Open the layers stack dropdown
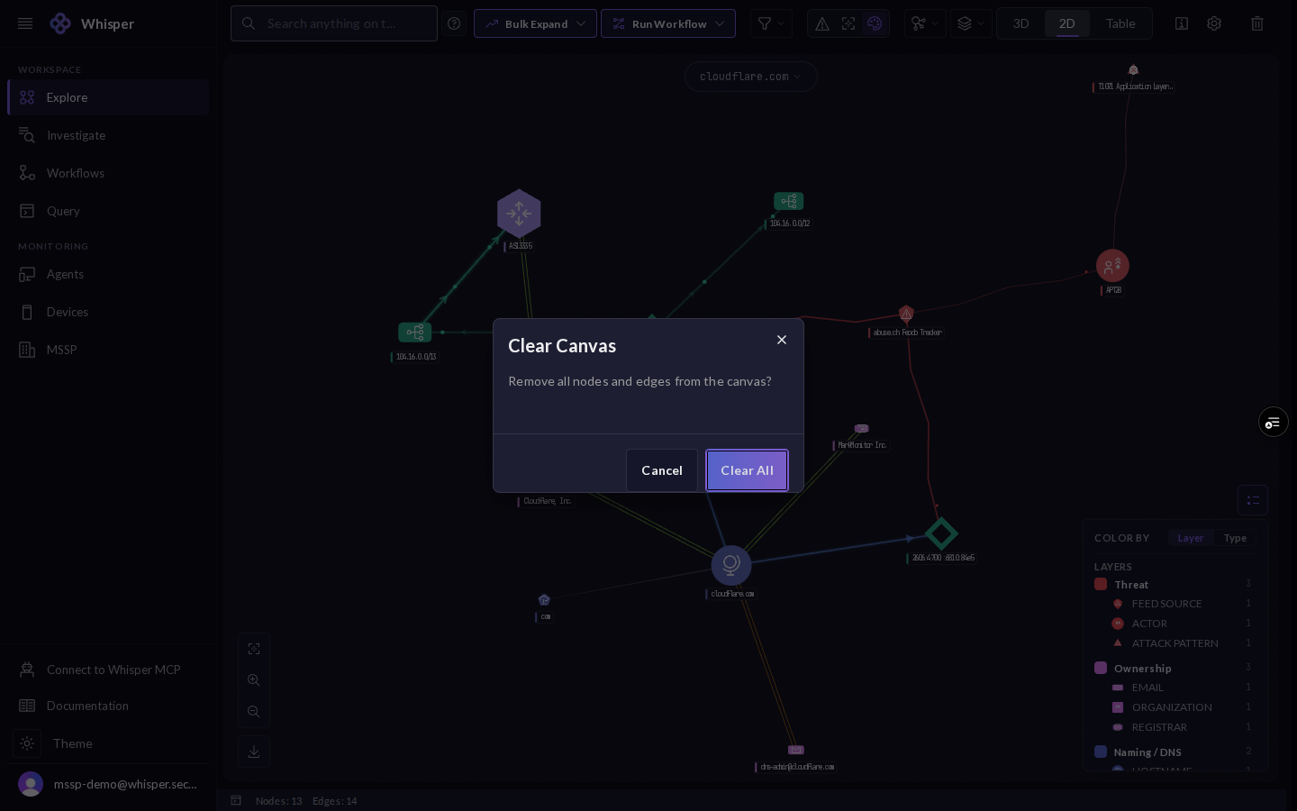Viewport: 1297px width, 811px height. pyautogui.click(x=970, y=23)
